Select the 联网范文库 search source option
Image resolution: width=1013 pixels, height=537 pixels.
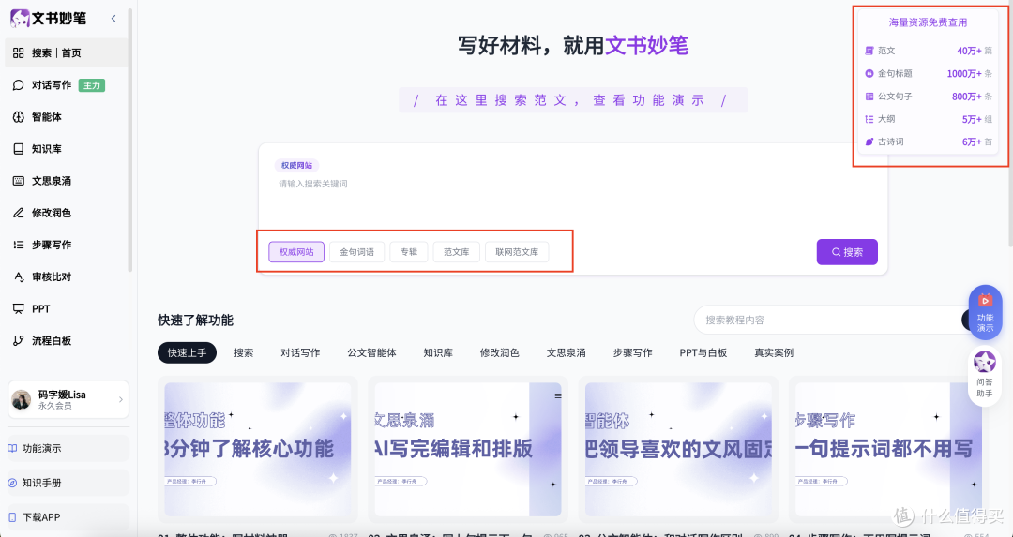(517, 252)
